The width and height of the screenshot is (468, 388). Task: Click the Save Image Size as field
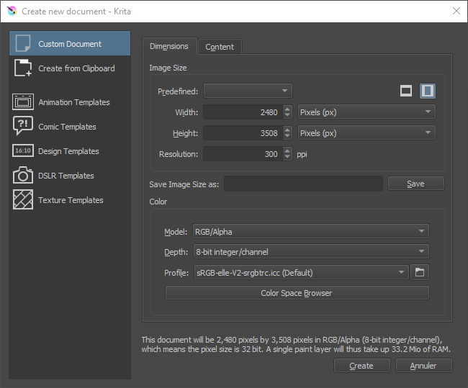pos(303,184)
